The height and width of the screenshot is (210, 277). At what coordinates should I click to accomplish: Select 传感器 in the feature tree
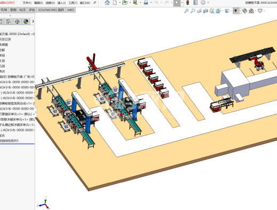point(4,45)
